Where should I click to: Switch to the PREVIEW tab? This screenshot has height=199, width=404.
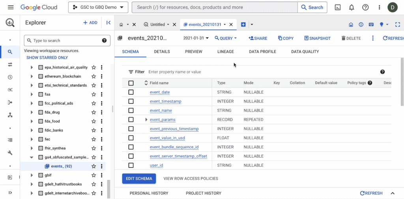pyautogui.click(x=193, y=52)
